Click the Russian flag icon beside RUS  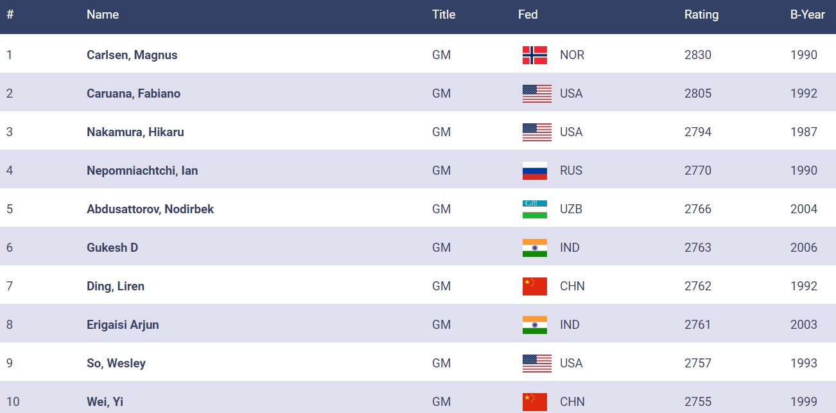pos(534,171)
